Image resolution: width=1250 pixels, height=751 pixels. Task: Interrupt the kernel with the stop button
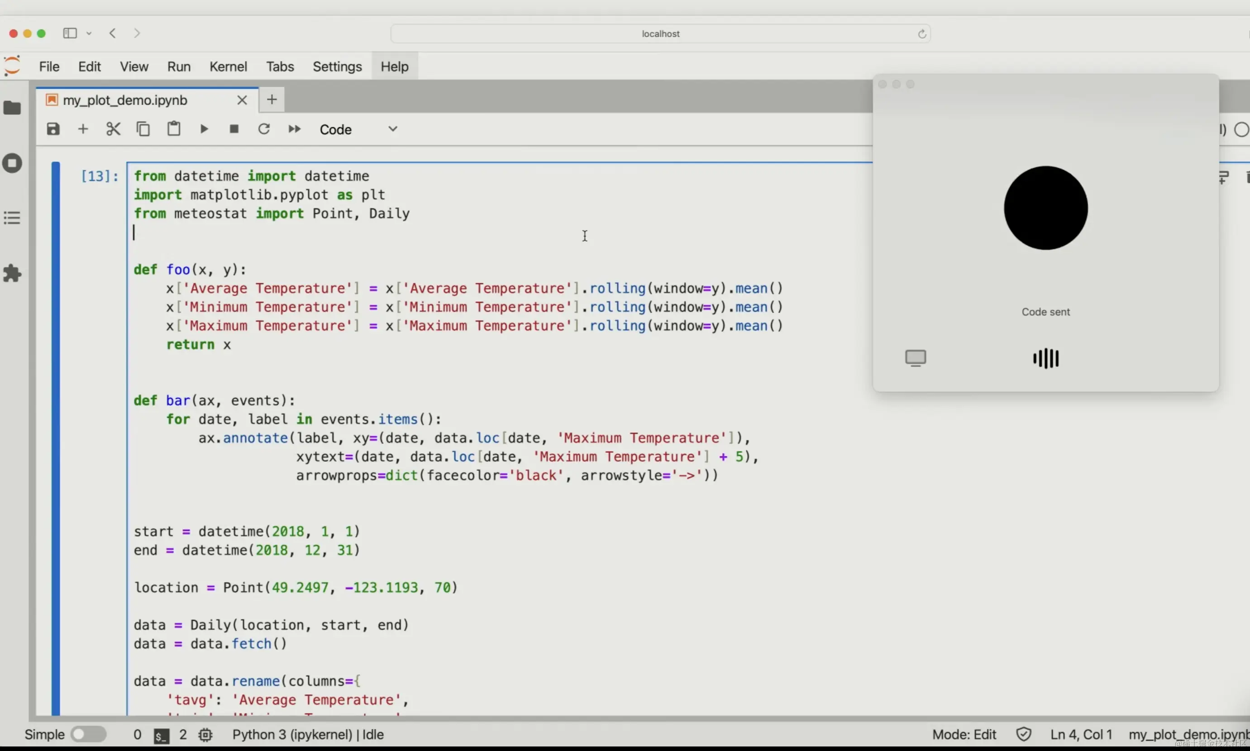(x=234, y=129)
